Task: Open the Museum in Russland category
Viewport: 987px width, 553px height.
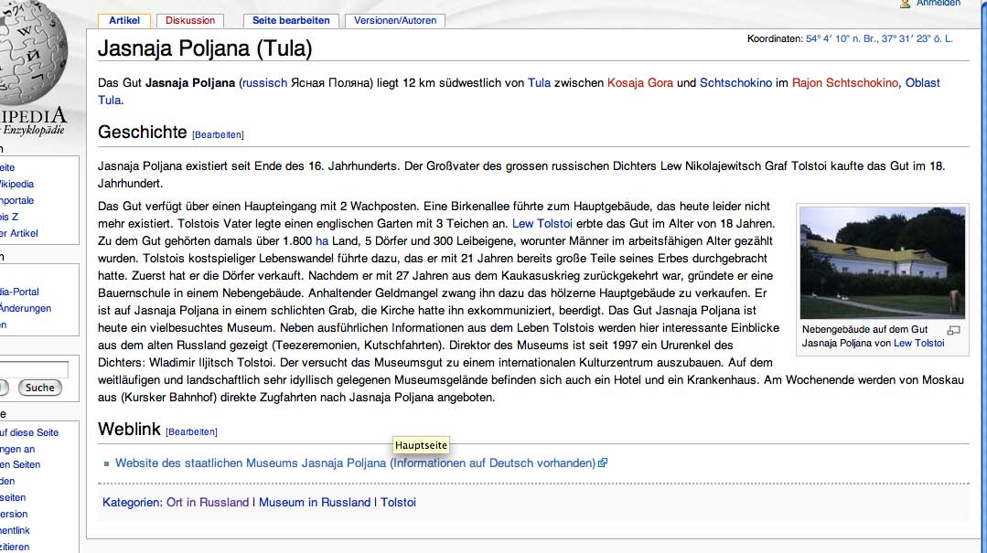Action: [315, 503]
